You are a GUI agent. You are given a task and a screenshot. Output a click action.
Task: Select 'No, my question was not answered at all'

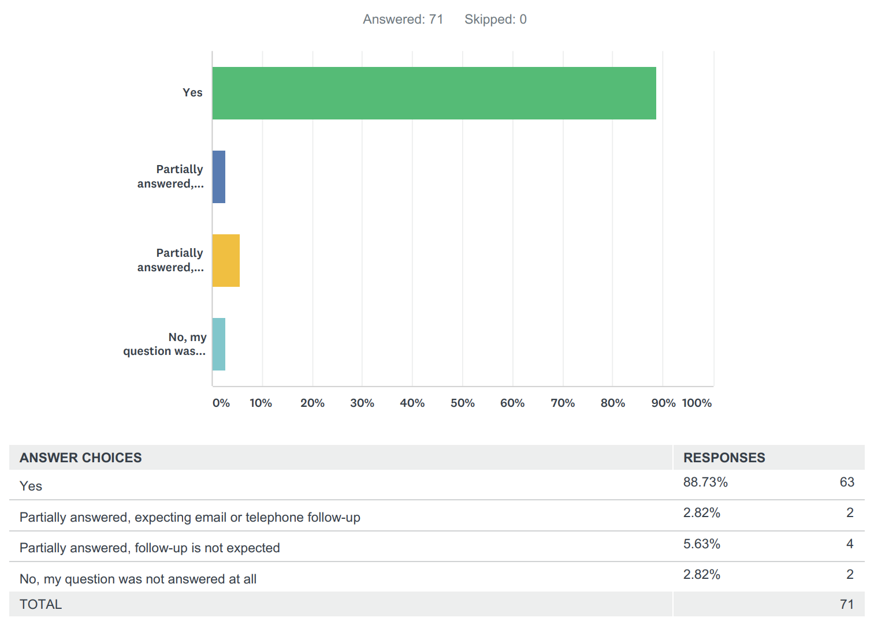pos(138,579)
